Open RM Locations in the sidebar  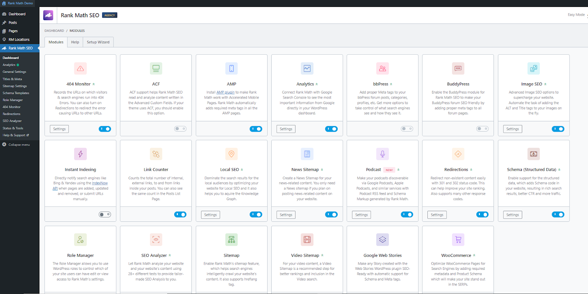pyautogui.click(x=19, y=40)
